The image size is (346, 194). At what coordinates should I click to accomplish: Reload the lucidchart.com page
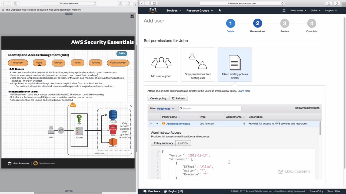point(95,4)
